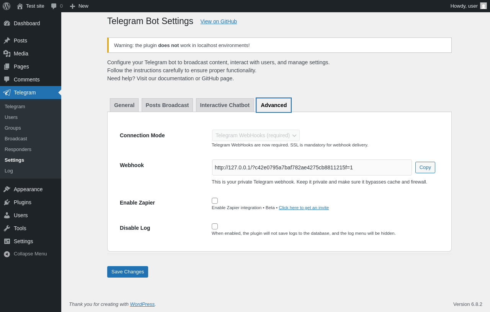Click the Telegram paper plane icon

[x=7, y=93]
